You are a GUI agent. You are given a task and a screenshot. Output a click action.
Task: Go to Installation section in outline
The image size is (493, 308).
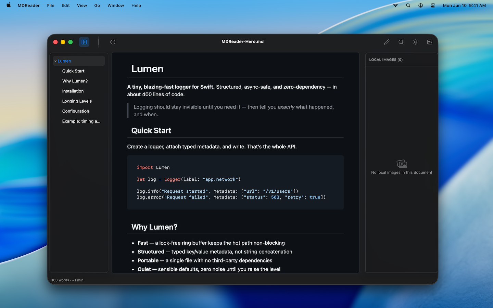73,91
